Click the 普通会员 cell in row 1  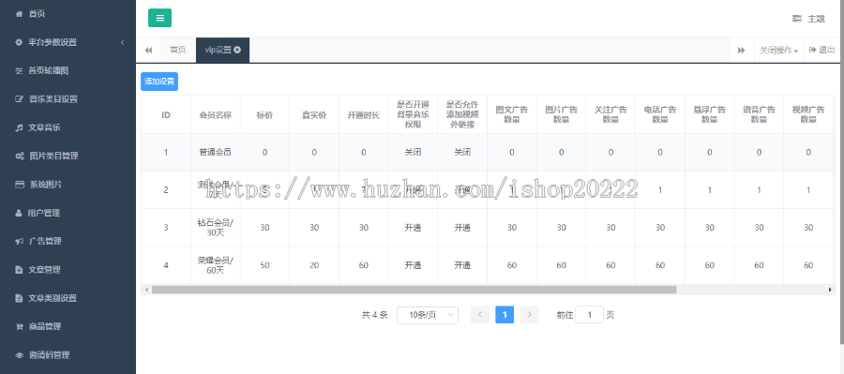(216, 152)
